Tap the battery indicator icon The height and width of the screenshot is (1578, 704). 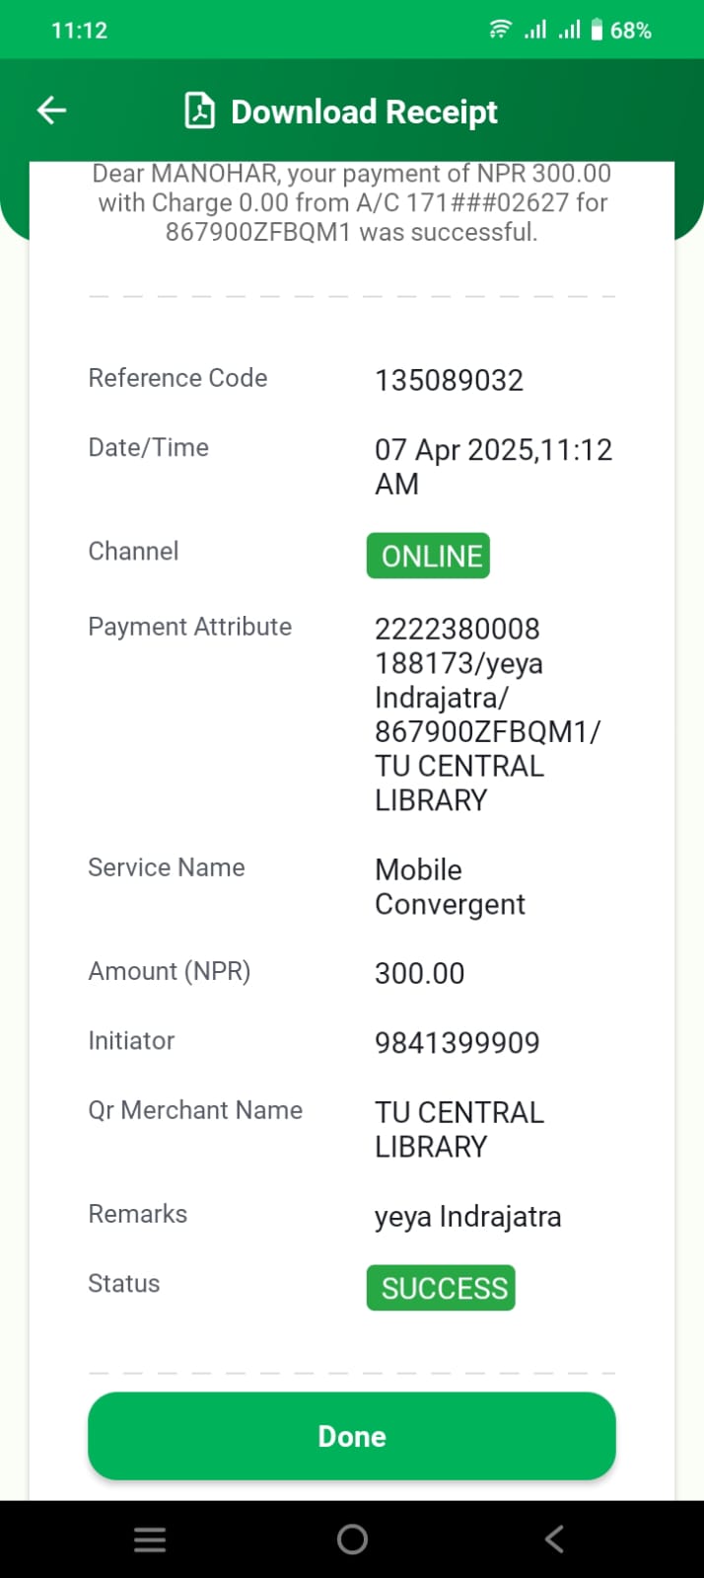(597, 30)
